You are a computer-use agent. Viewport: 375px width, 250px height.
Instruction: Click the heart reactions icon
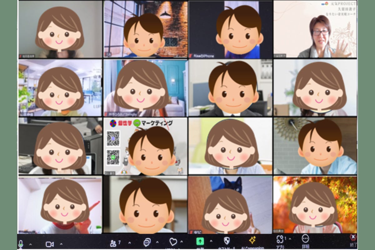(173, 242)
